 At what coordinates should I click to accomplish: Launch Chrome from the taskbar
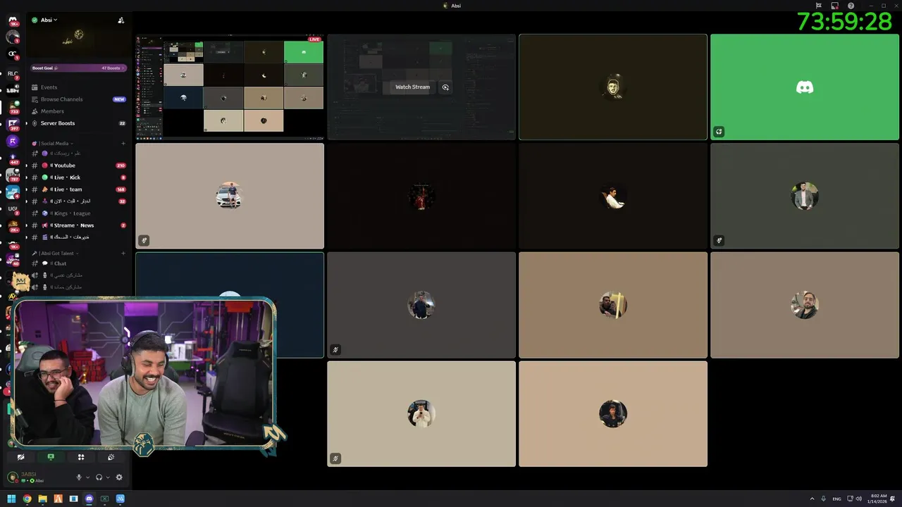[x=27, y=499]
